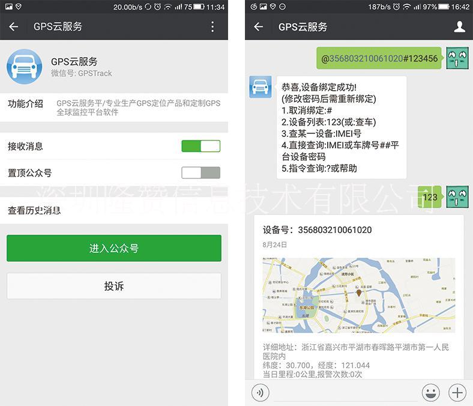This screenshot has width=473, height=406.
Task: Select the green 123 message bubble
Action: tap(430, 197)
